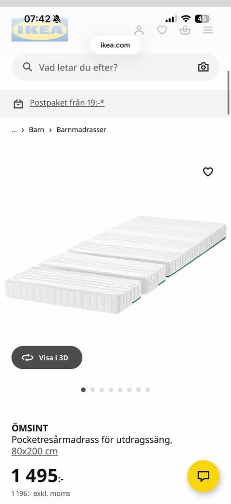The height and width of the screenshot is (504, 231).
Task: Click the 'Visa i 3D' button
Action: (x=47, y=357)
